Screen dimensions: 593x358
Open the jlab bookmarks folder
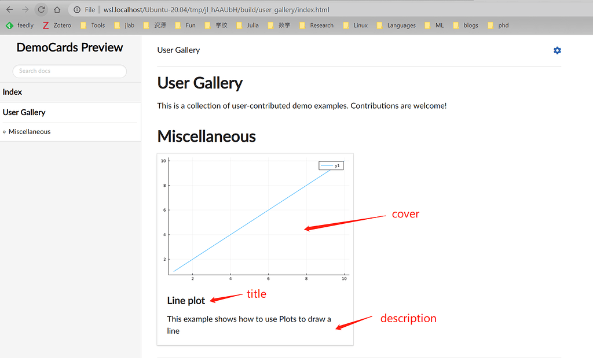123,25
